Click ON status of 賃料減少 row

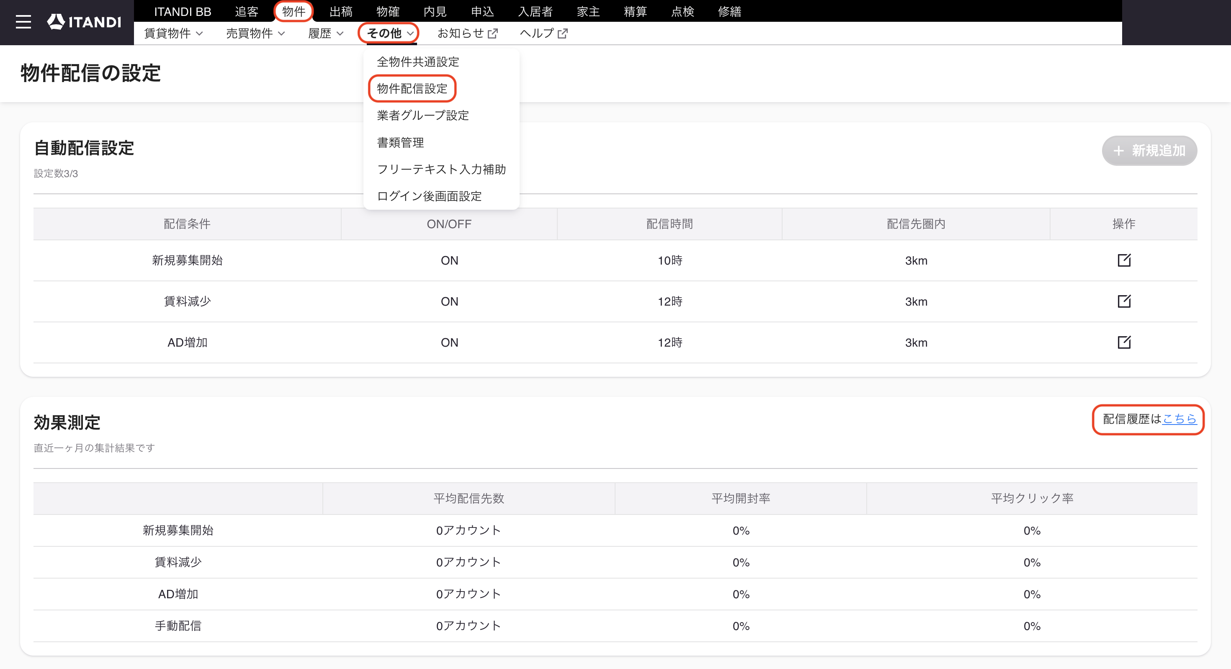pos(449,301)
